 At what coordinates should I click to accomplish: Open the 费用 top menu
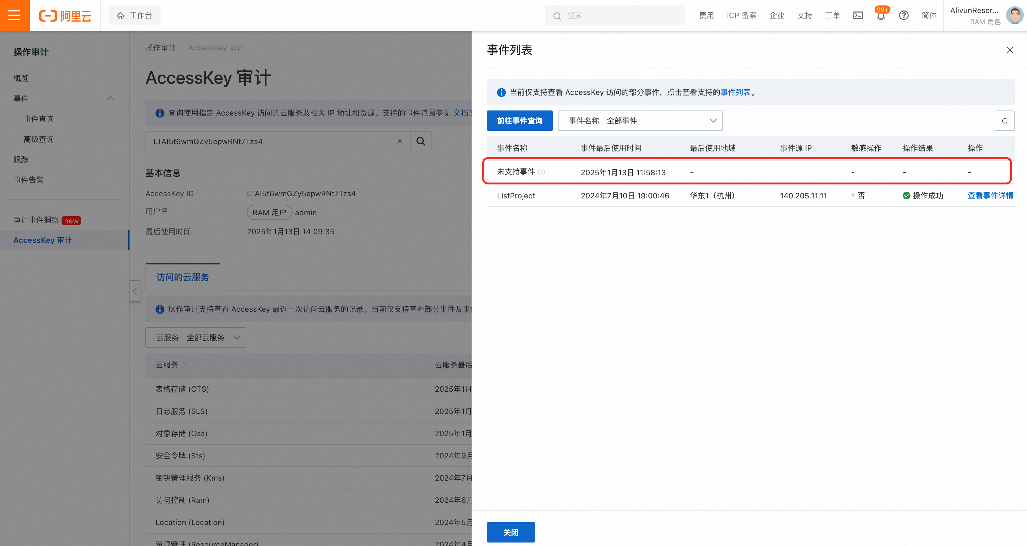point(706,16)
